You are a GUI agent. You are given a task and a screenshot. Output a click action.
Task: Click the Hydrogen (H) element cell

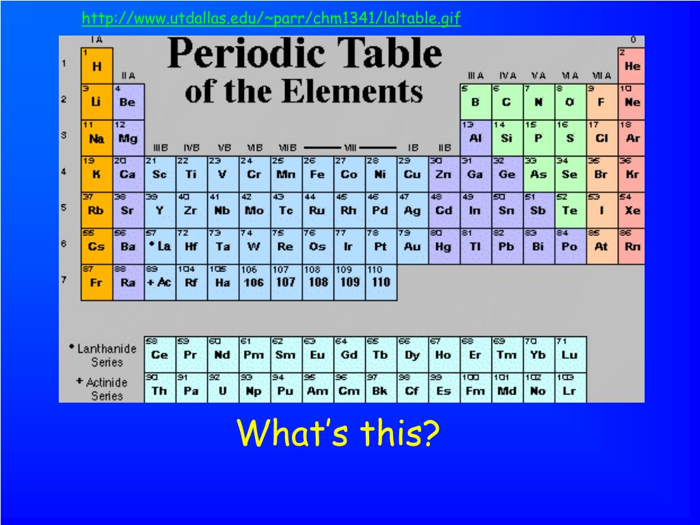coord(97,66)
